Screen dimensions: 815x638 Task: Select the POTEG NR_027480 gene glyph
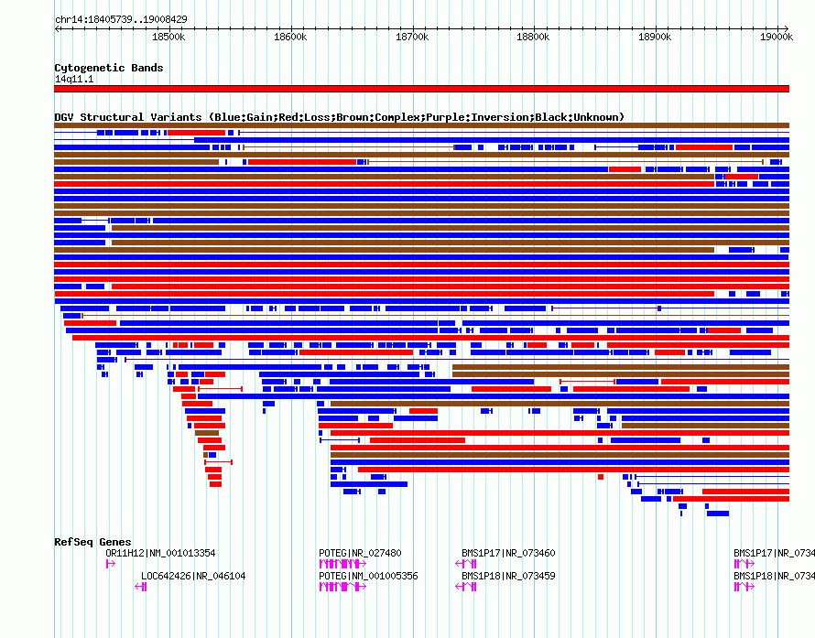pyautogui.click(x=342, y=564)
